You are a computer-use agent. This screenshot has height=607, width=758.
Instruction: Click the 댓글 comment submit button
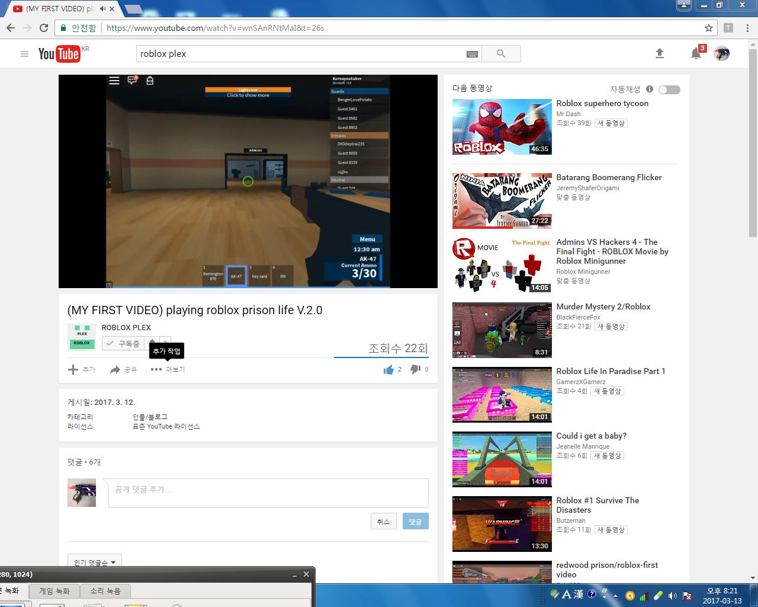click(x=415, y=522)
